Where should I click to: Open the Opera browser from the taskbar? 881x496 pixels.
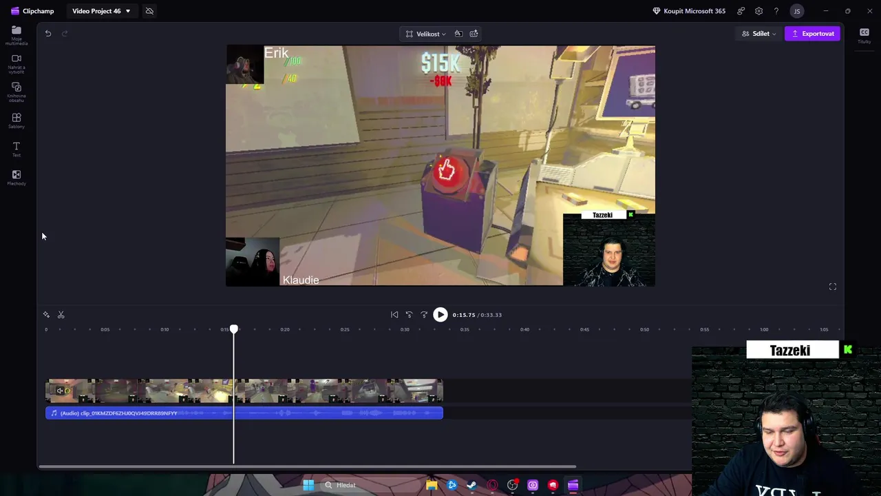click(492, 485)
